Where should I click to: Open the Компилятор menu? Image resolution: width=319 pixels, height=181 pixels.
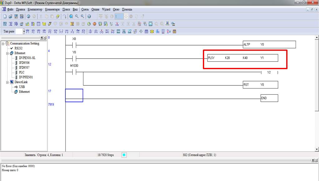(x=35, y=9)
